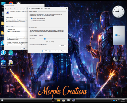Switch to the Hardware tab
The image size is (127, 103).
pos(16,9)
